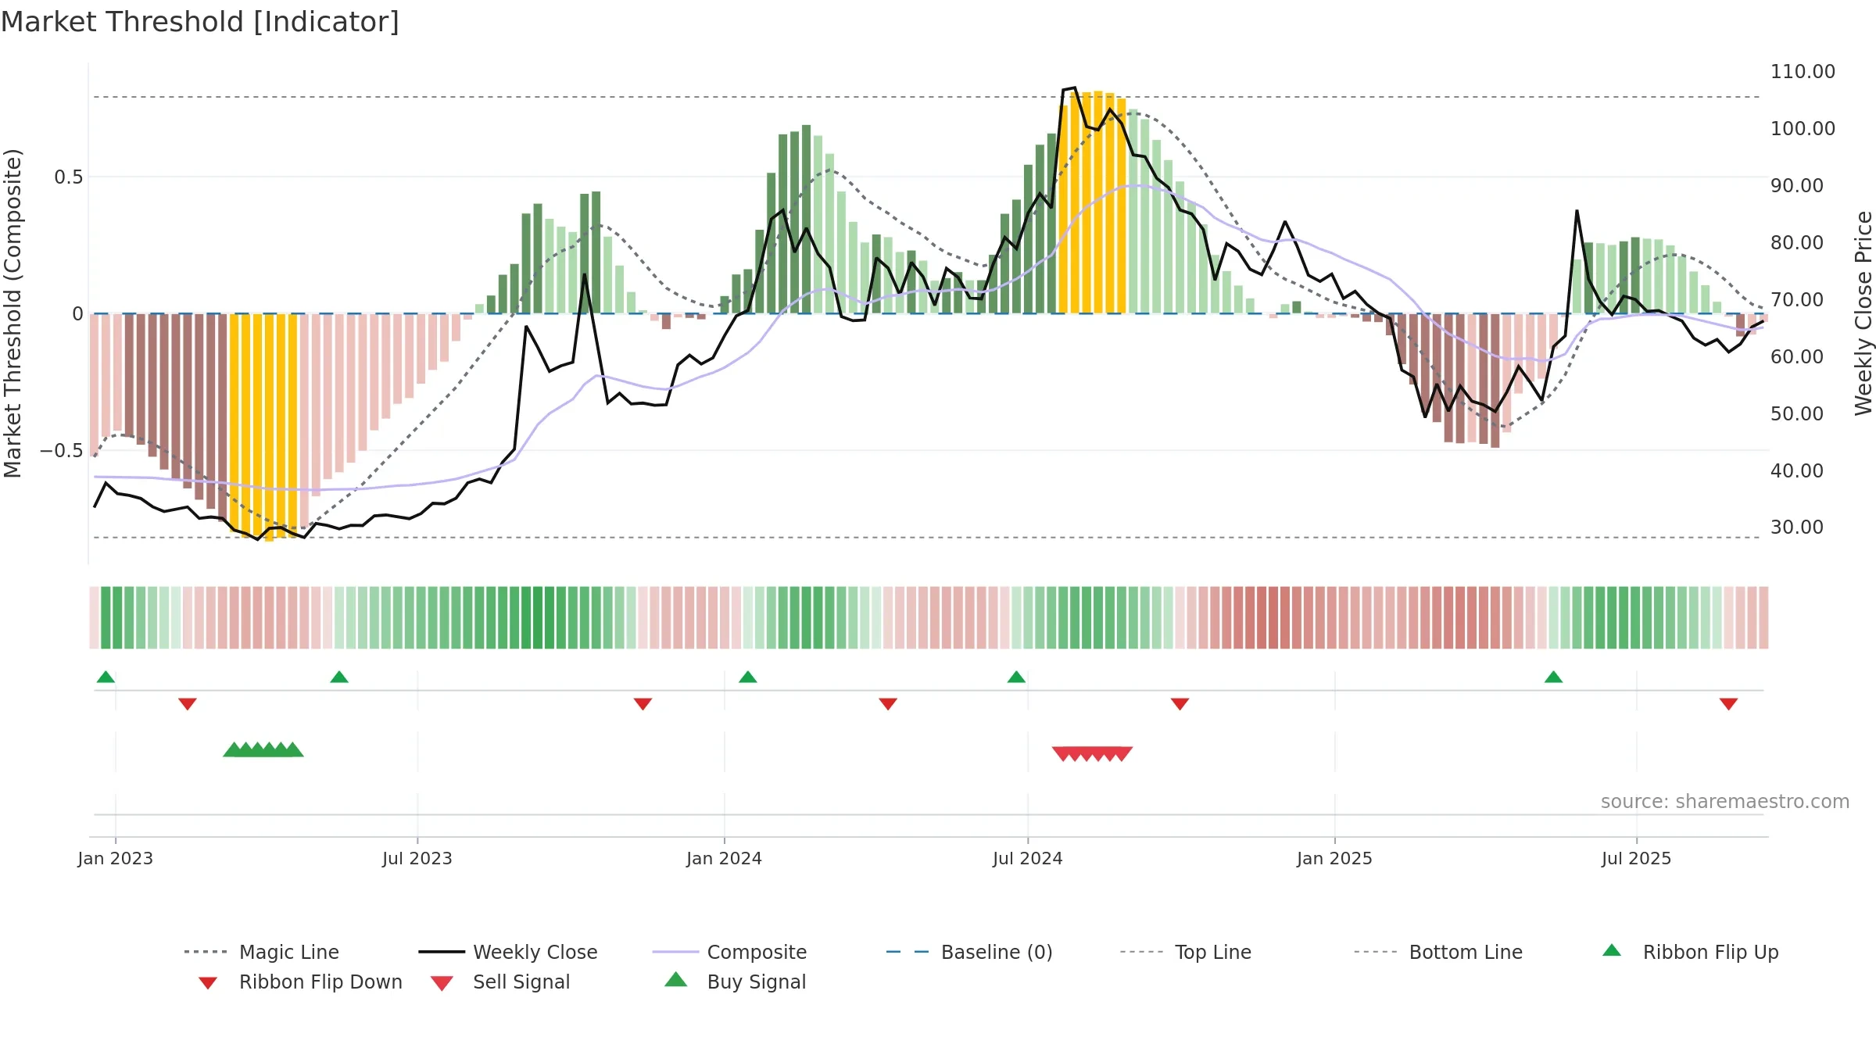
Task: Click the Jan 2024 x-axis label
Action: 725,858
